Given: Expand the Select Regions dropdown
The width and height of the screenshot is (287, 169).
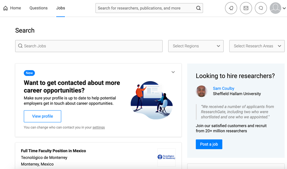Looking at the screenshot, I should [196, 46].
